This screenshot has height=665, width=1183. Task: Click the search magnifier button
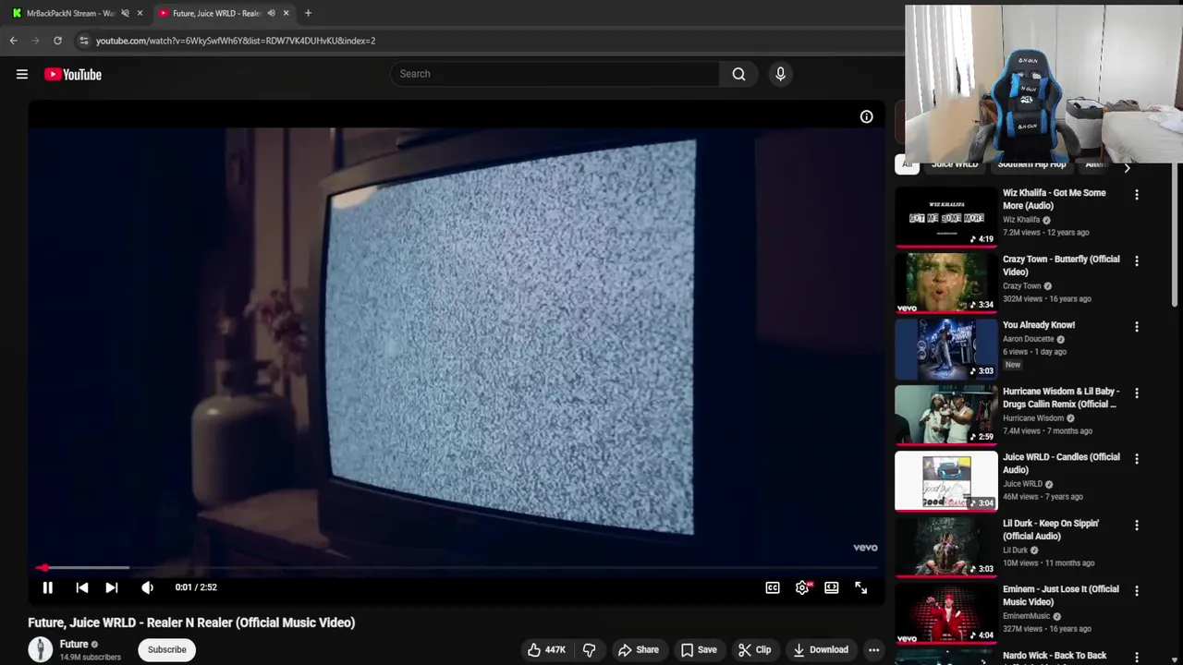click(x=738, y=74)
